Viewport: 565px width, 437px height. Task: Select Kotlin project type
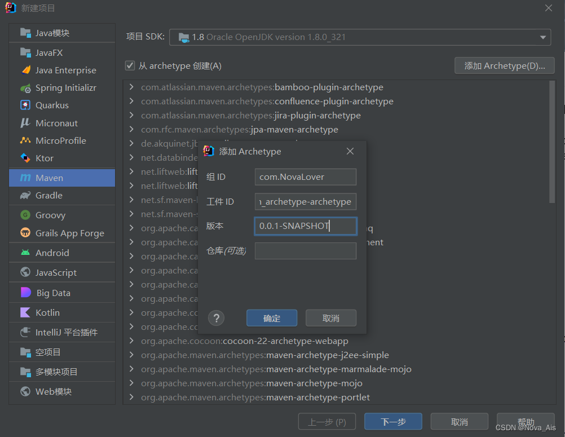click(62, 312)
